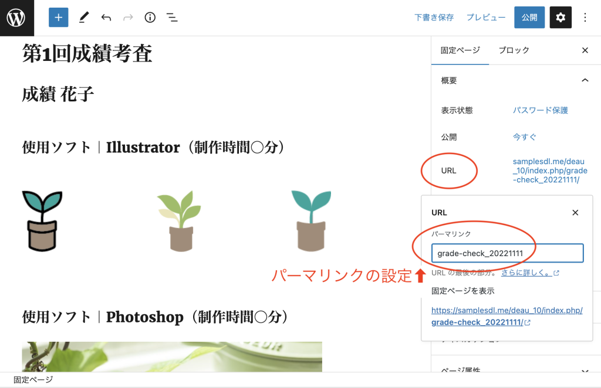Open the block inserter plus button
Screen dimensions: 601x388
[58, 18]
